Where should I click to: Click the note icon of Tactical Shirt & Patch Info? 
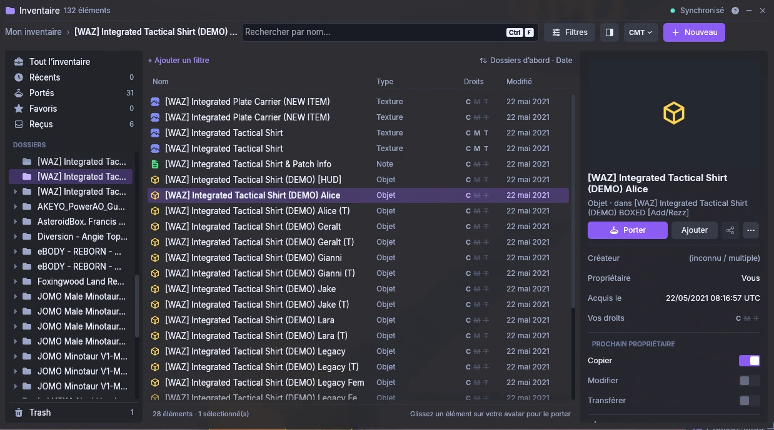click(155, 164)
